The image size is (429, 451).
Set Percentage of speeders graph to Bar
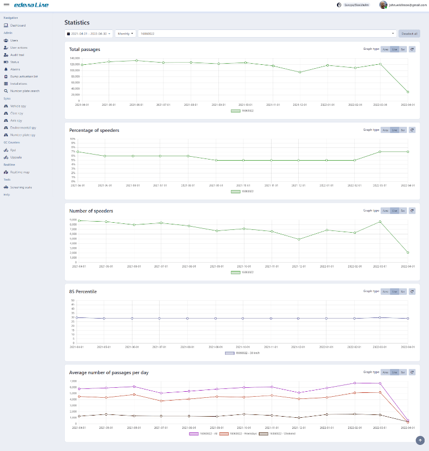coord(403,130)
